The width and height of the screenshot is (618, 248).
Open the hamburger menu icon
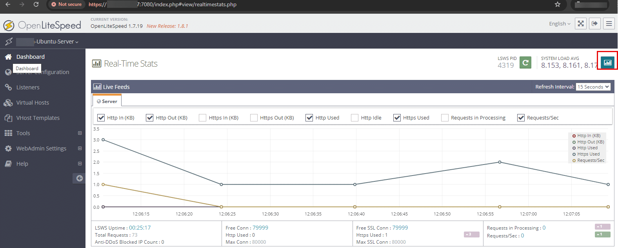click(609, 24)
